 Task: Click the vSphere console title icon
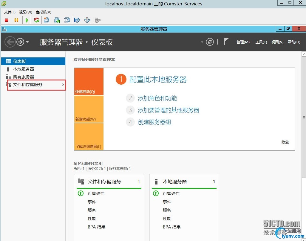[4, 3]
